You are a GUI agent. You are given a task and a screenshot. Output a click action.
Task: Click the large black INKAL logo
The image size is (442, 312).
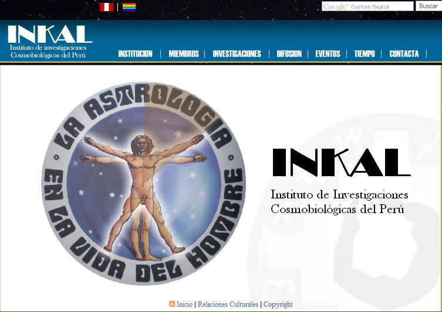pyautogui.click(x=342, y=163)
